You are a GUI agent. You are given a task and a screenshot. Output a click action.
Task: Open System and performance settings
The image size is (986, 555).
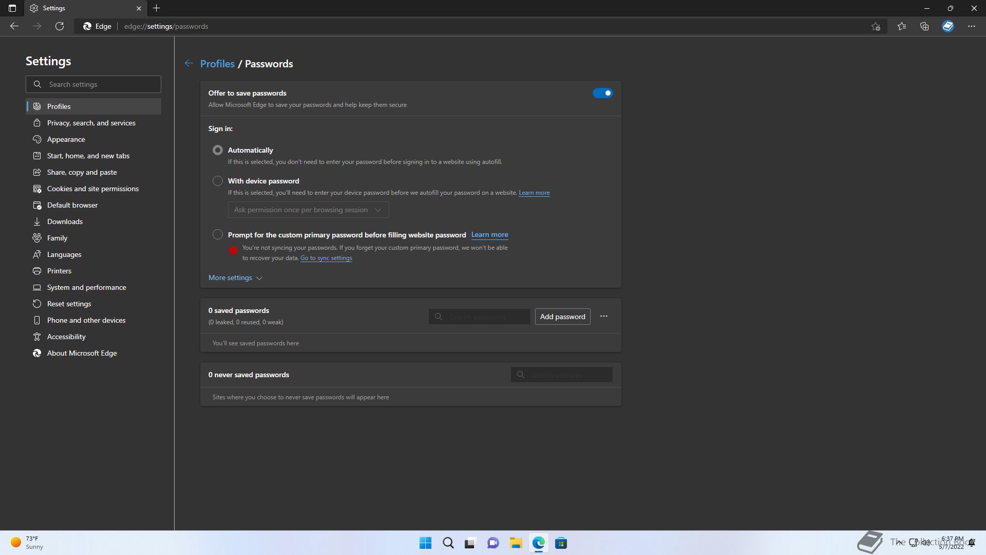tap(93, 287)
